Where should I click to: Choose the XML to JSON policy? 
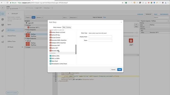(54, 59)
